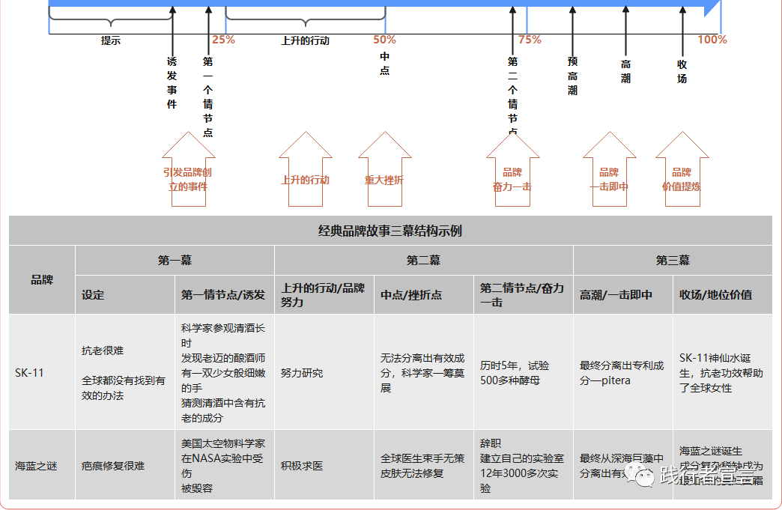Click the 第一情节点/诱发 subheader cell

225,294
